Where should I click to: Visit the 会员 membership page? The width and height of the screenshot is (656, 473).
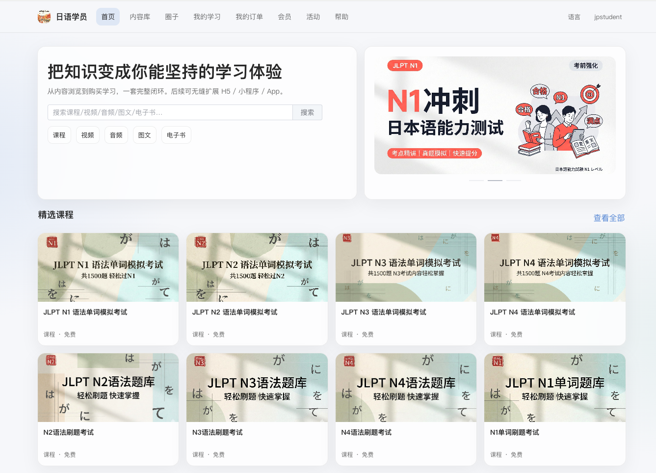click(285, 16)
